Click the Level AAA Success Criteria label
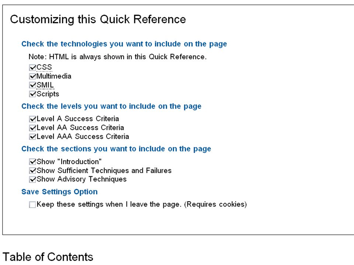This screenshot has width=354, height=265. coord(83,137)
